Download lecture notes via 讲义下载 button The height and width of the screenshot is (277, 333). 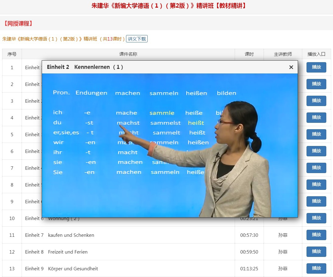(137, 39)
